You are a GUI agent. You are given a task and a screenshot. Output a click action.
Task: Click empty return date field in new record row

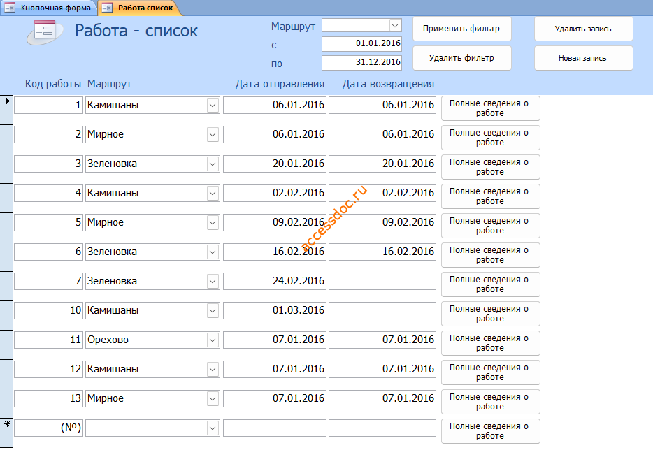382,428
